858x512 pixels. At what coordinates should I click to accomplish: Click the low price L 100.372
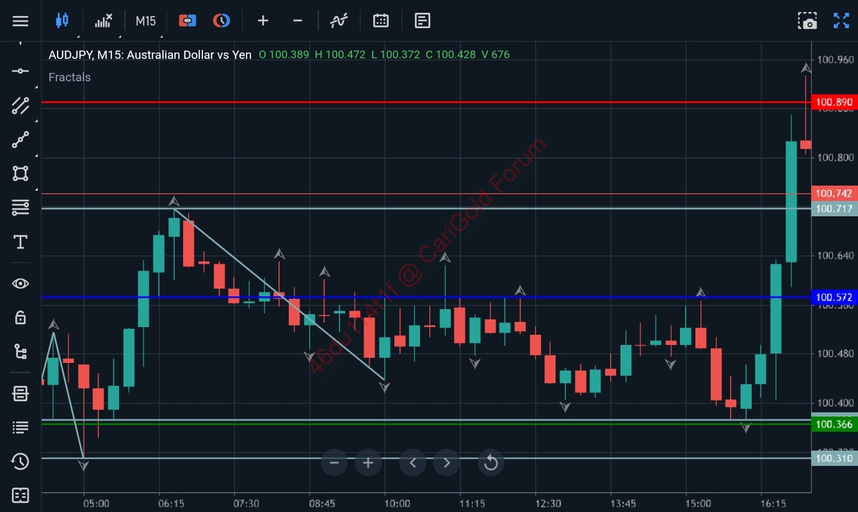pos(396,54)
